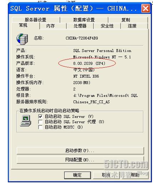
Task: Open help via the 帮助 button
Action: click(x=134, y=175)
